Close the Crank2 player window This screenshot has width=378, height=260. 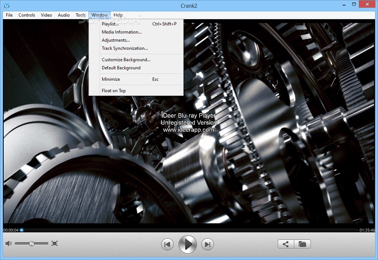pyautogui.click(x=367, y=4)
